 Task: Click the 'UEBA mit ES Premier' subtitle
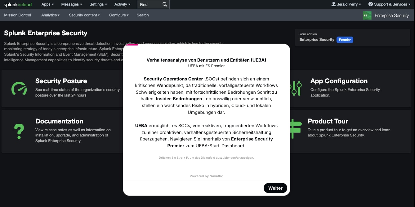[x=206, y=66]
